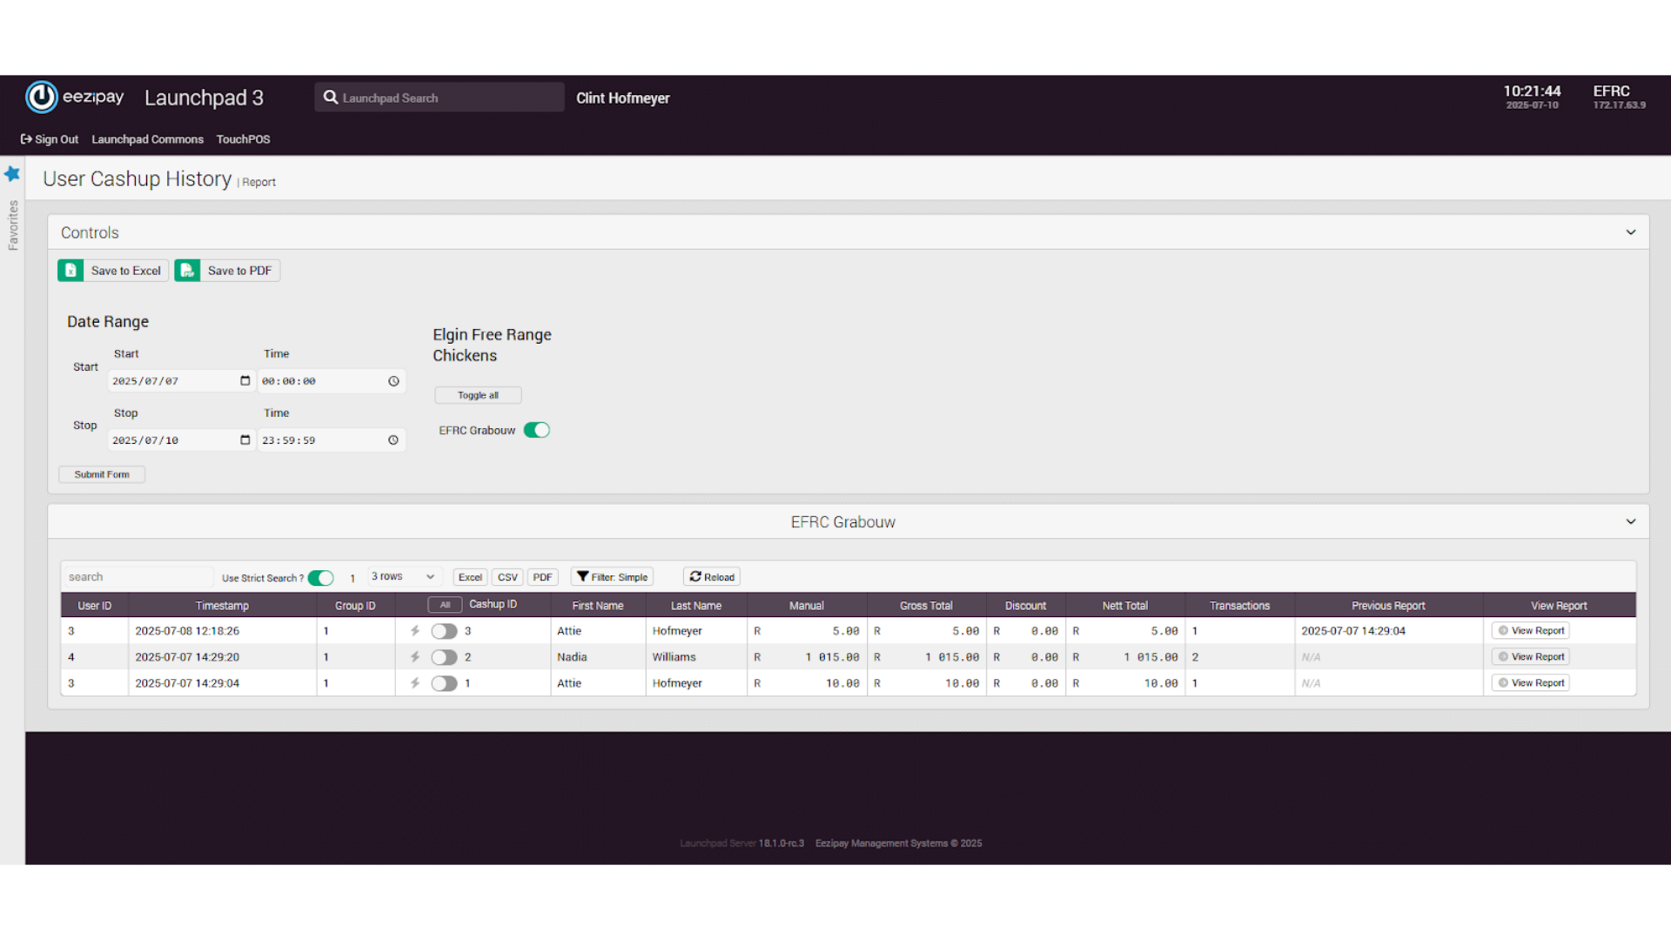Screen dimensions: 1671x940
Task: Click Previous Report value 2025-07-07 14:29:04
Action: point(1353,631)
